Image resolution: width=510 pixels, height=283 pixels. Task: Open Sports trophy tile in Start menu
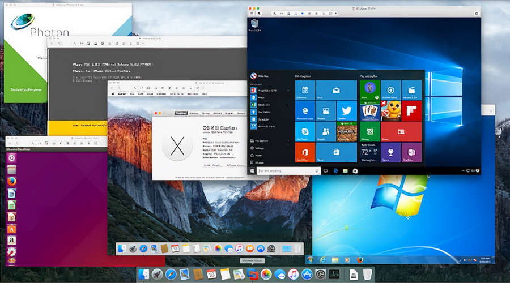click(x=390, y=152)
